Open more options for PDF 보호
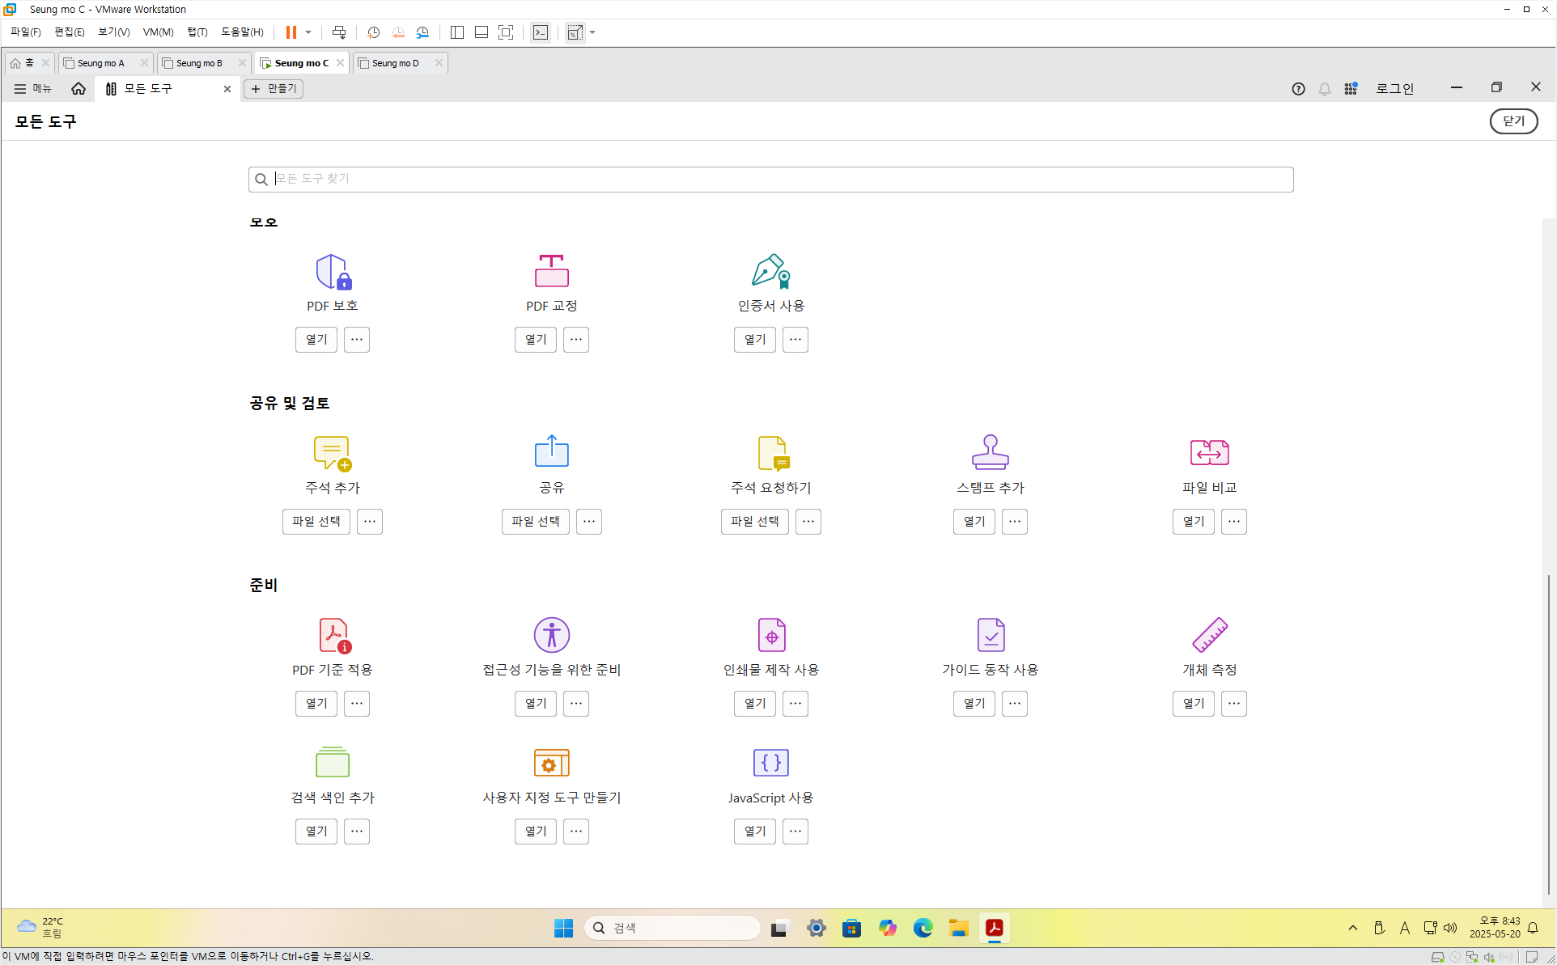The height and width of the screenshot is (965, 1557). click(x=357, y=340)
